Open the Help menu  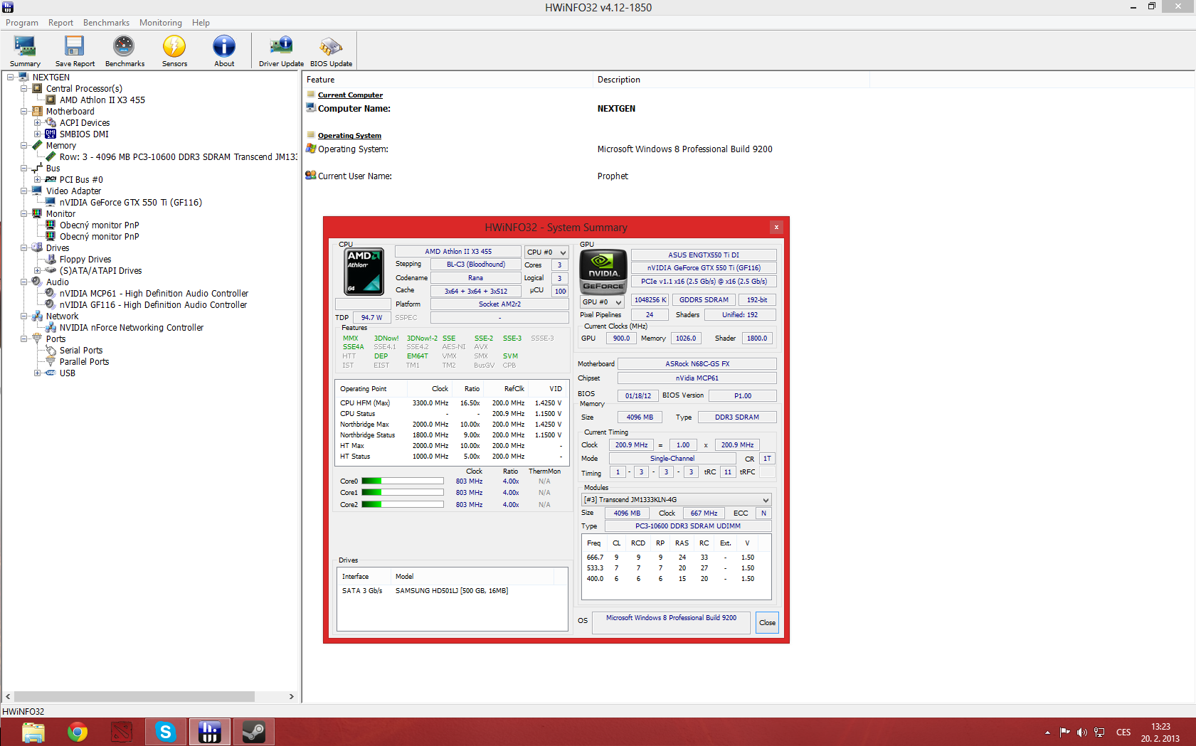coord(201,23)
